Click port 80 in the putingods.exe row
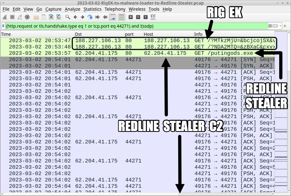 (128, 53)
